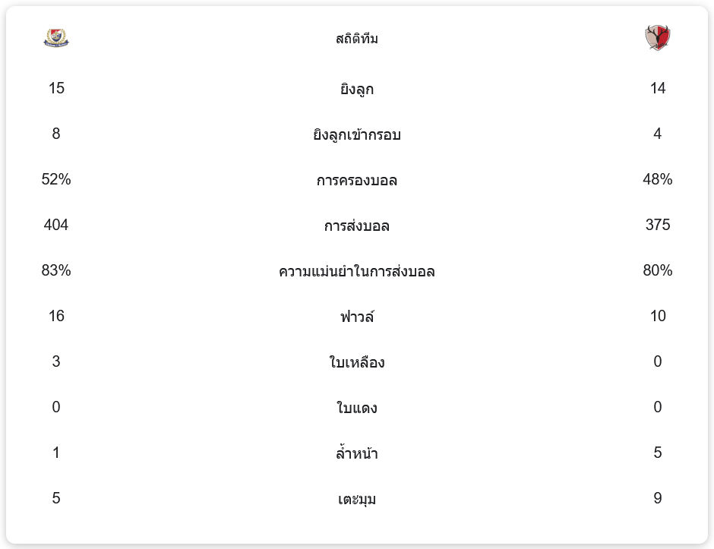Click the สถิติทีม header title
Viewport: 714px width, 549px height.
click(x=356, y=39)
